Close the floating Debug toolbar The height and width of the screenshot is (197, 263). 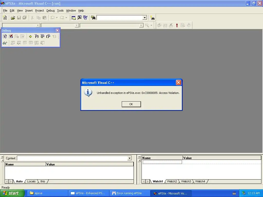(x=57, y=30)
